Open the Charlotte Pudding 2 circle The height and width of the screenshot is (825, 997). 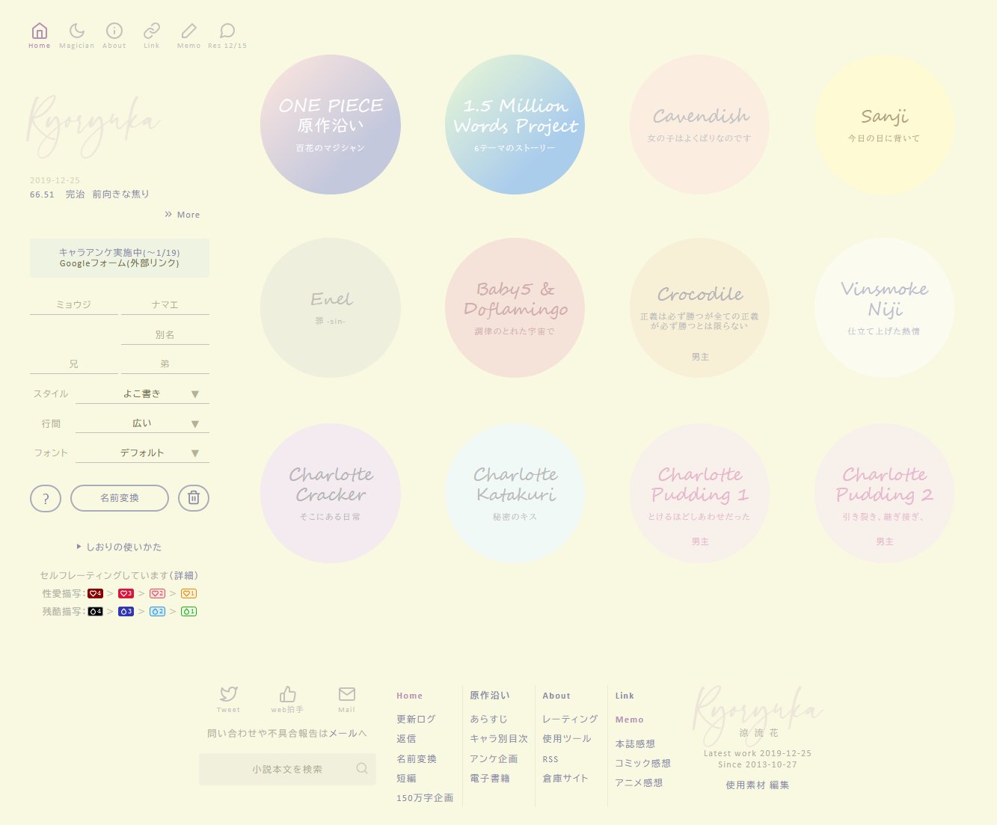885,494
